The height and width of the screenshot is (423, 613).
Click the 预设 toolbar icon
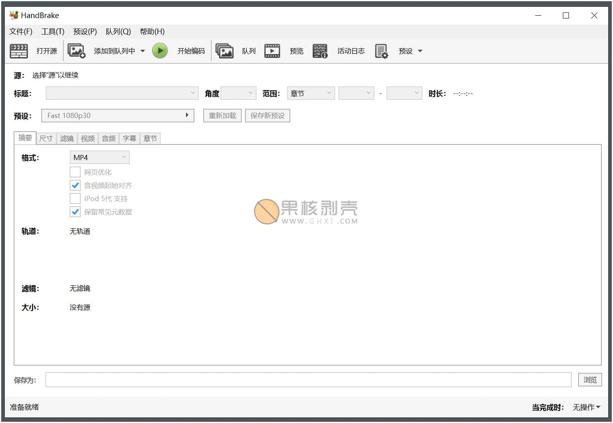click(381, 51)
